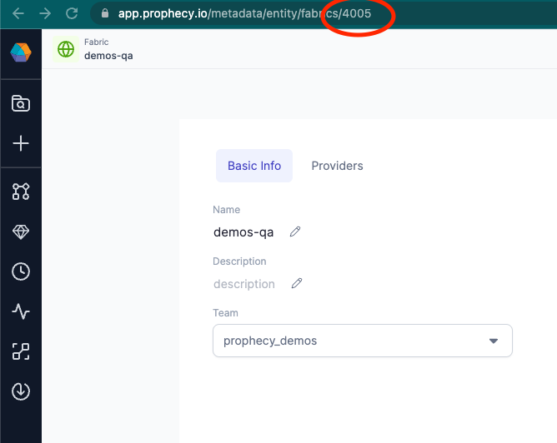This screenshot has width=557, height=443.
Task: Click the green globe Fabric icon
Action: click(66, 49)
